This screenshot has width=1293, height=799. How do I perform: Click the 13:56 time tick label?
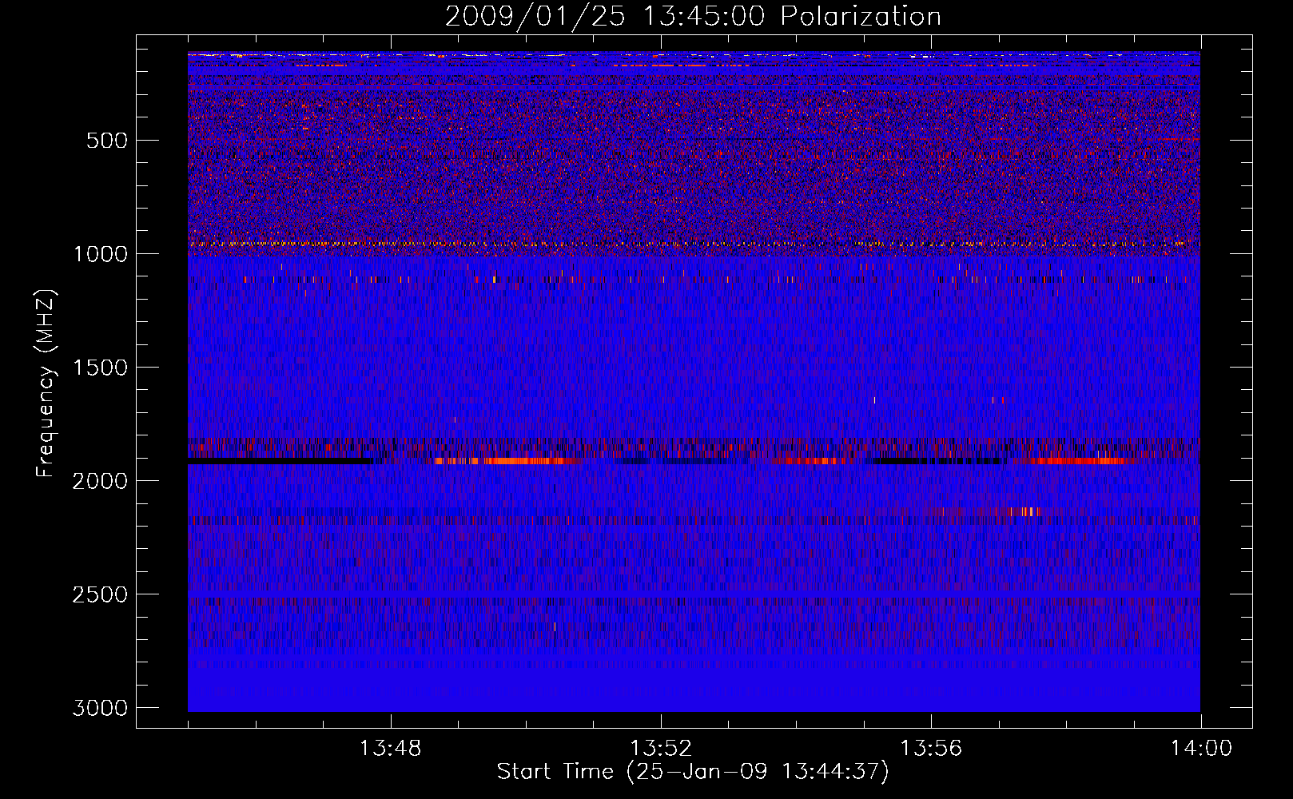931,749
